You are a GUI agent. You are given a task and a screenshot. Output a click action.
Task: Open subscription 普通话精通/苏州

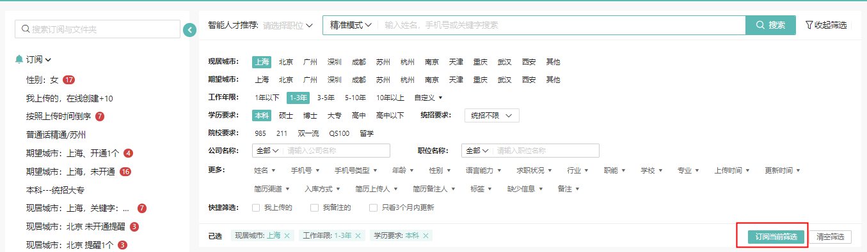coord(56,135)
